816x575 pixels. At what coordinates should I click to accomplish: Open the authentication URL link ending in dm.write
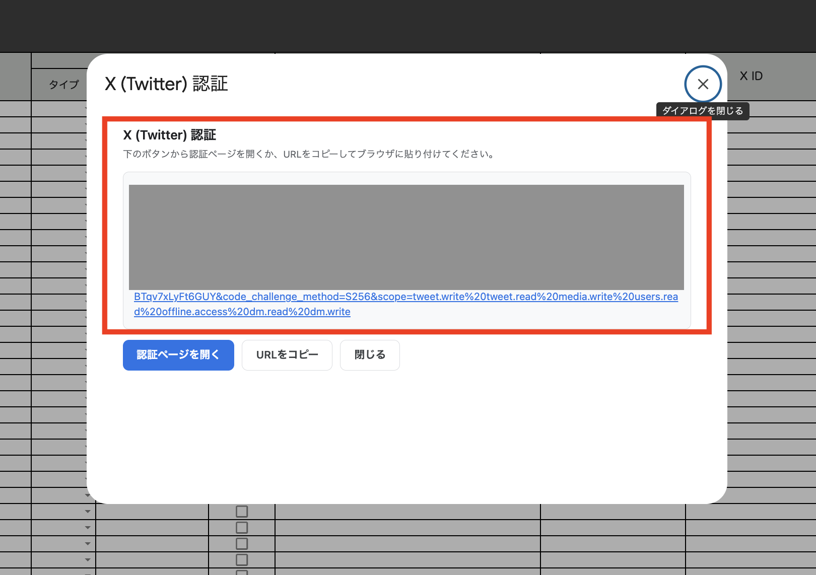coord(406,304)
